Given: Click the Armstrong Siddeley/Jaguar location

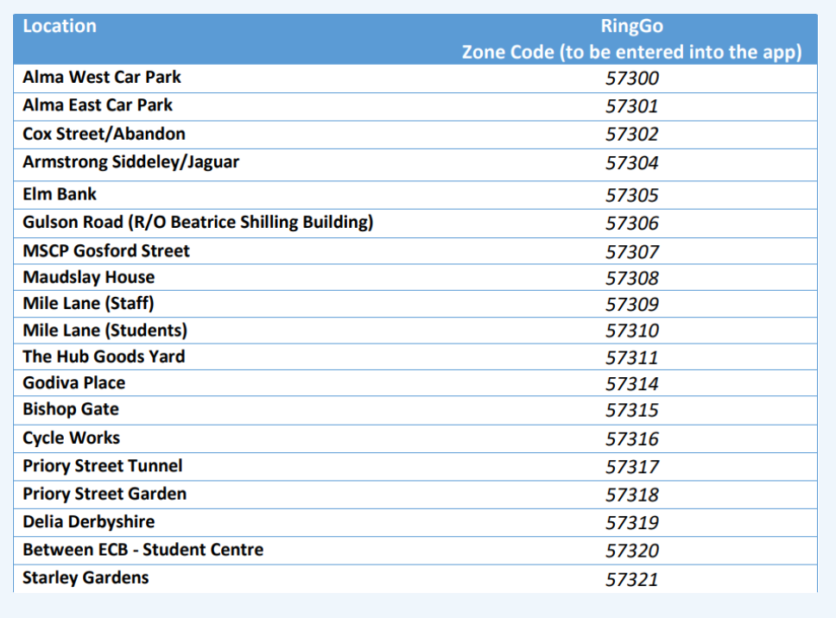Looking at the screenshot, I should 130,162.
